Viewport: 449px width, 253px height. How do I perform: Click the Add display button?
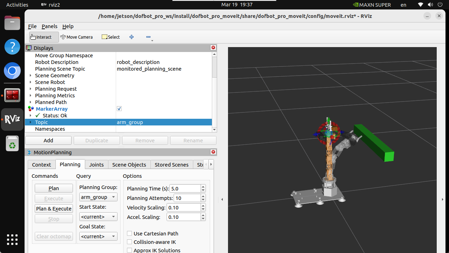(x=48, y=141)
